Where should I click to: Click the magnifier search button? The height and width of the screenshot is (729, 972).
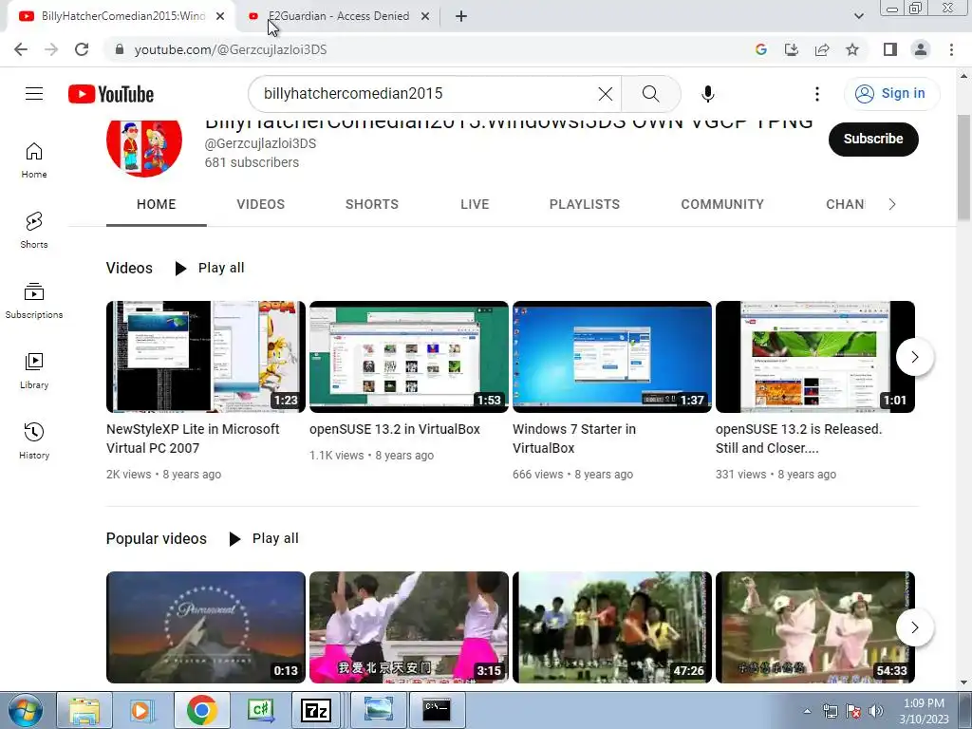click(651, 94)
